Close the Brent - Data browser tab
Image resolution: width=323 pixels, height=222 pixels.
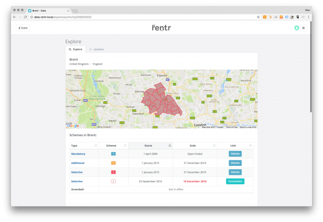pos(68,10)
